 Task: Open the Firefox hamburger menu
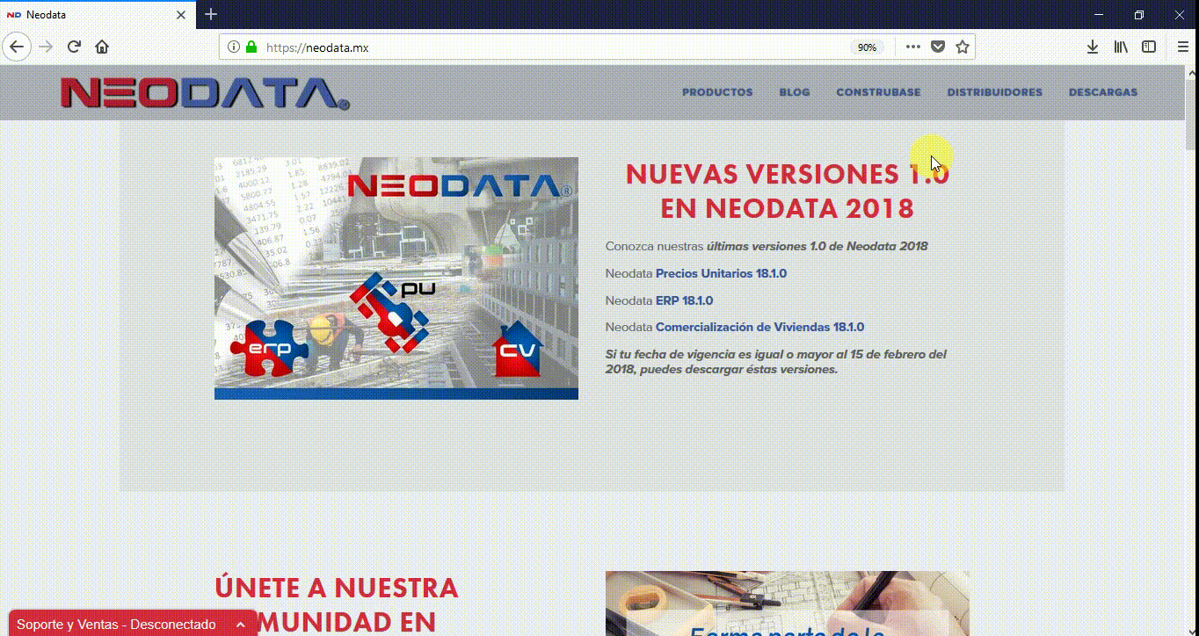pos(1182,47)
